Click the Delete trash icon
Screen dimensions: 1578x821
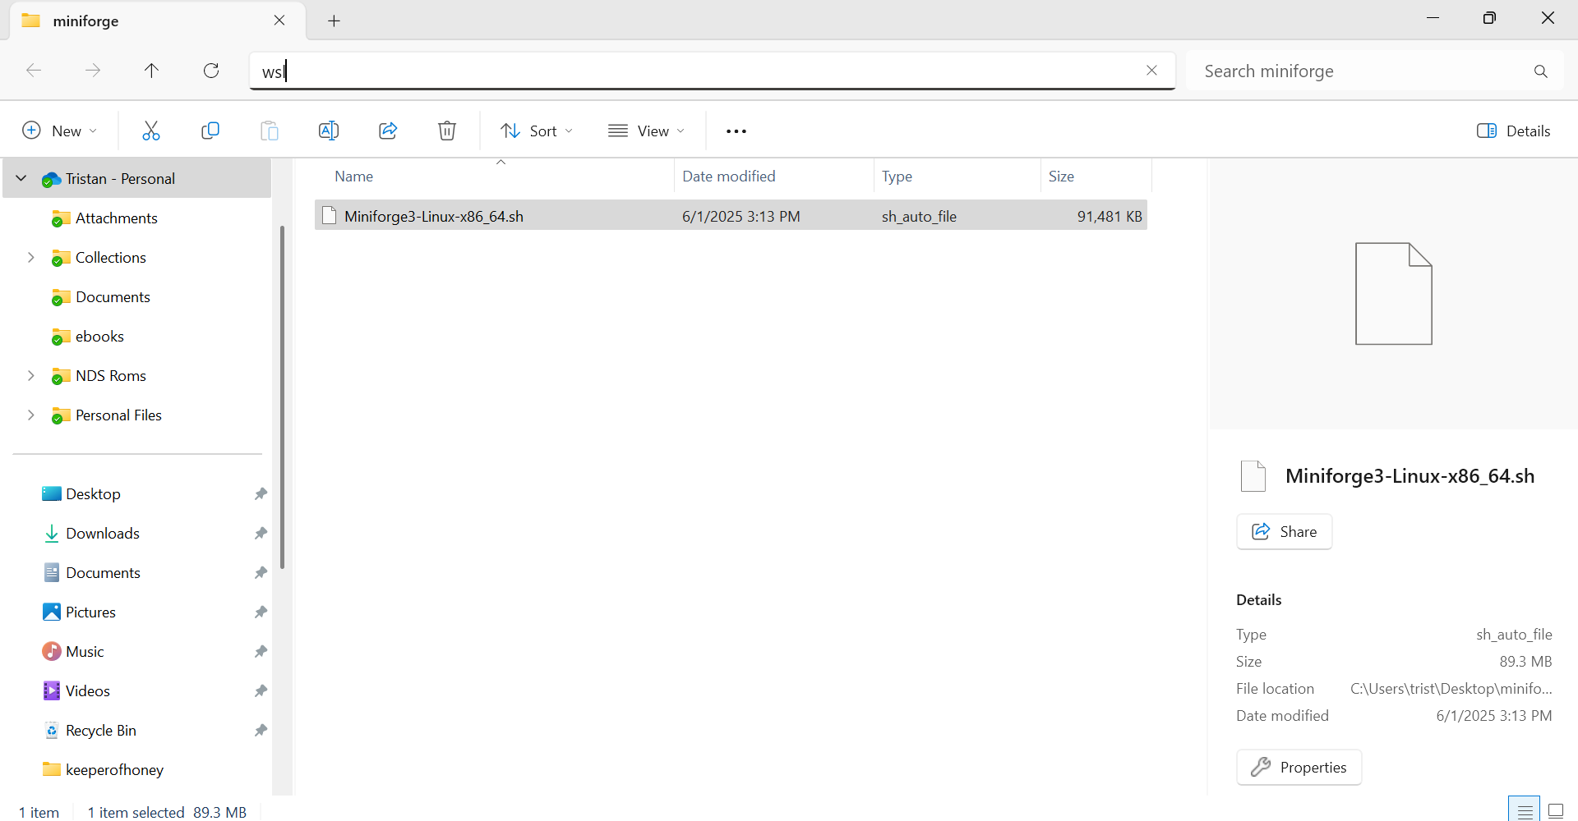[447, 131]
